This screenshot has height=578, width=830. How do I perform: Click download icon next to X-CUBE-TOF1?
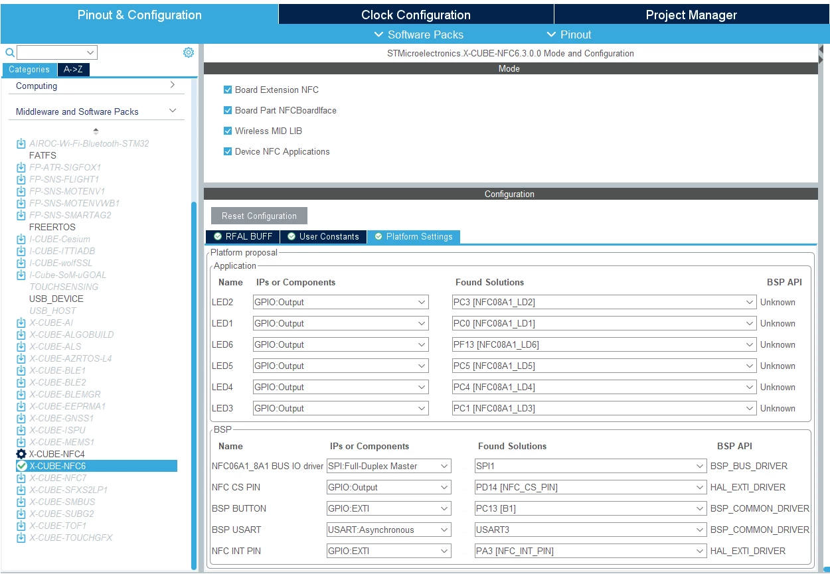(x=21, y=526)
